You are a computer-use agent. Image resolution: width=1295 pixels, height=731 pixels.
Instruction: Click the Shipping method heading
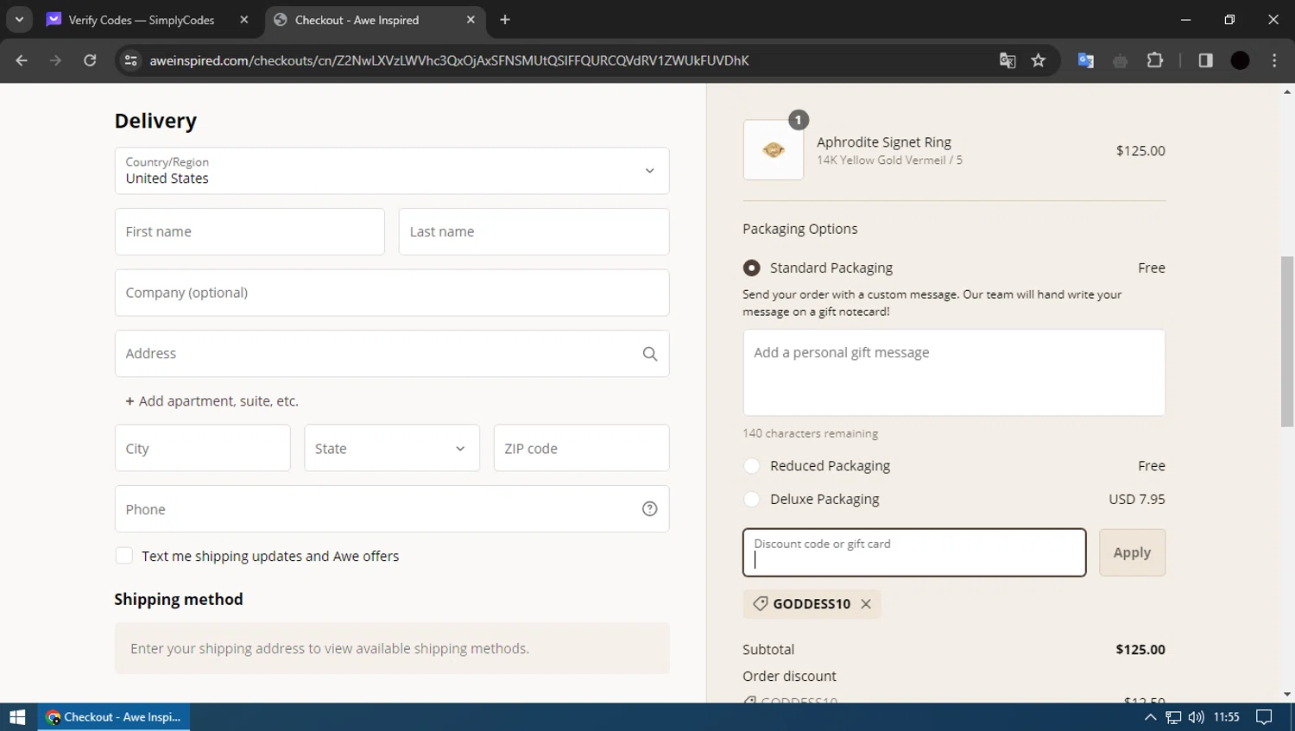pyautogui.click(x=179, y=599)
